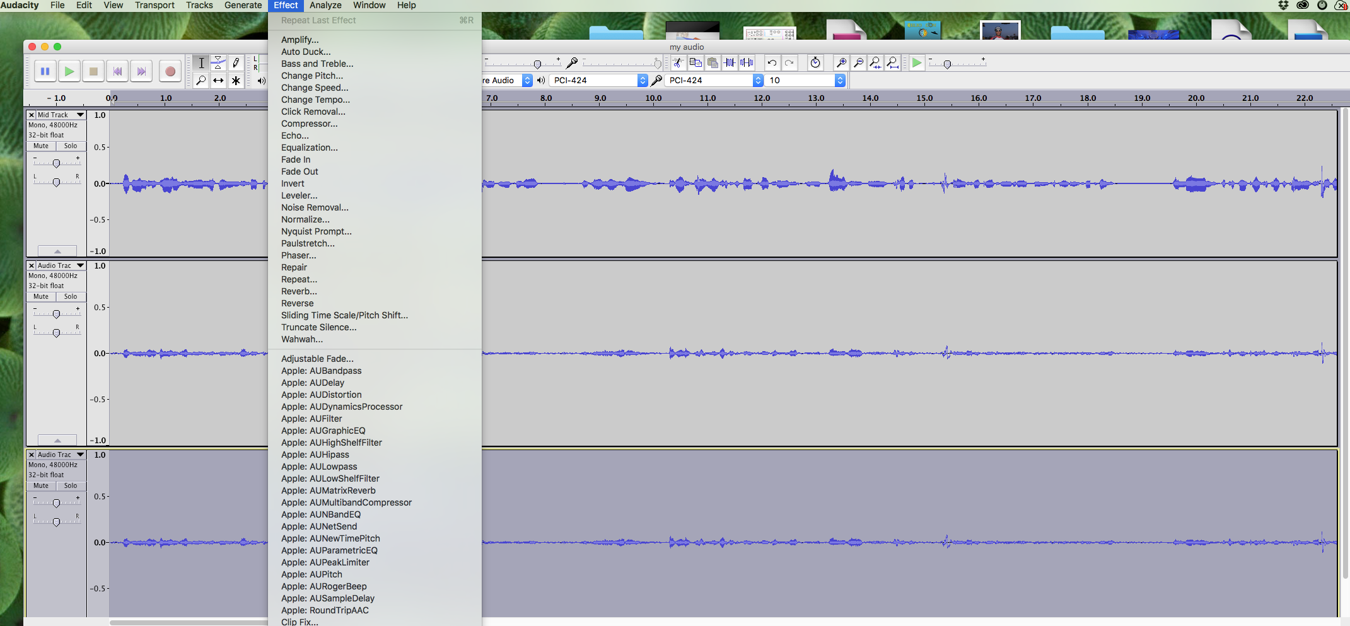
Task: Open Dropbox icon in macOS menu bar
Action: (x=1283, y=5)
